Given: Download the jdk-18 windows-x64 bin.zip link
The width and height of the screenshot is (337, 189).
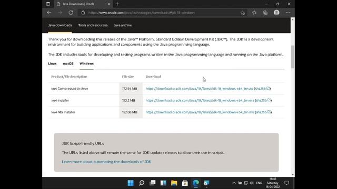Looking at the screenshot, I should pyautogui.click(x=200, y=89).
